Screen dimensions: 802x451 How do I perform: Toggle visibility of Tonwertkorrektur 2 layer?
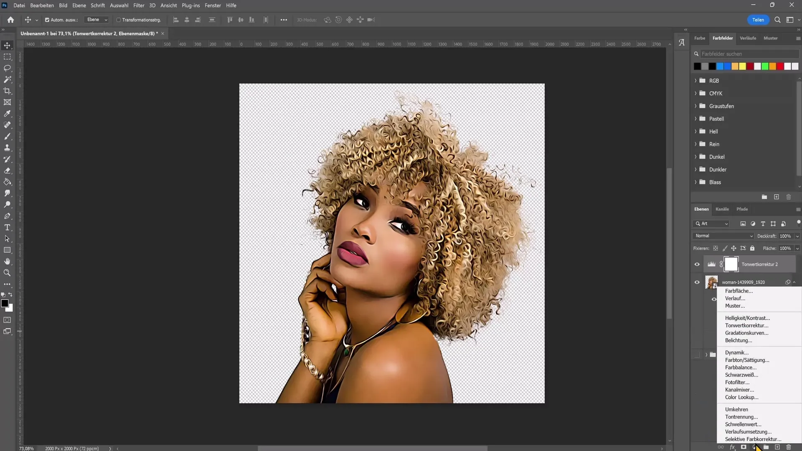[x=697, y=264]
